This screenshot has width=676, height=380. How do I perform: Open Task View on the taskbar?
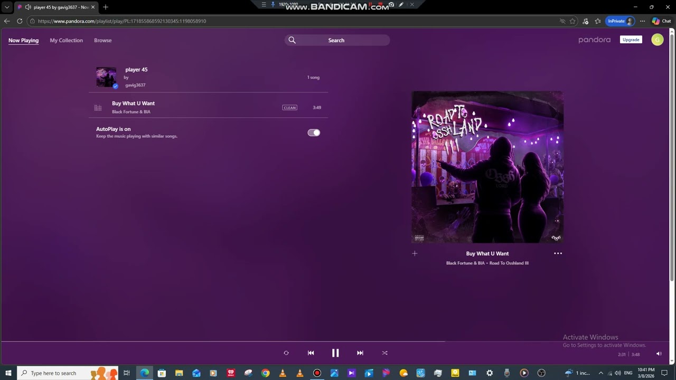coord(127,373)
